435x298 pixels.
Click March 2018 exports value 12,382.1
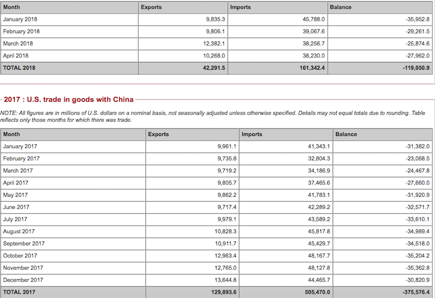point(214,44)
